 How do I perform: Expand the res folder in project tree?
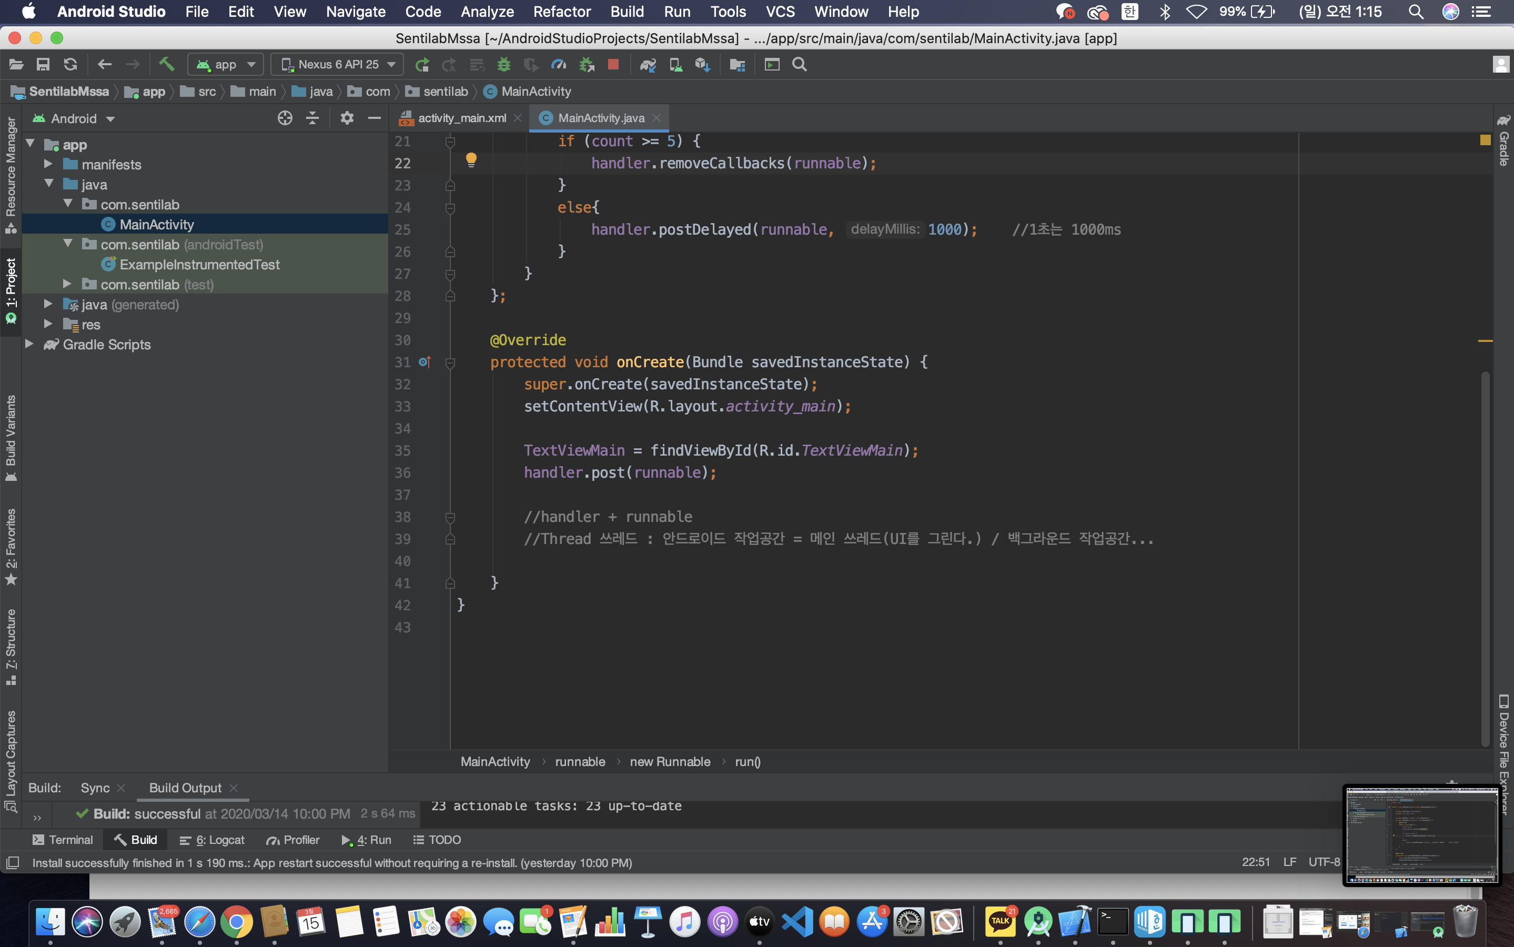48,325
